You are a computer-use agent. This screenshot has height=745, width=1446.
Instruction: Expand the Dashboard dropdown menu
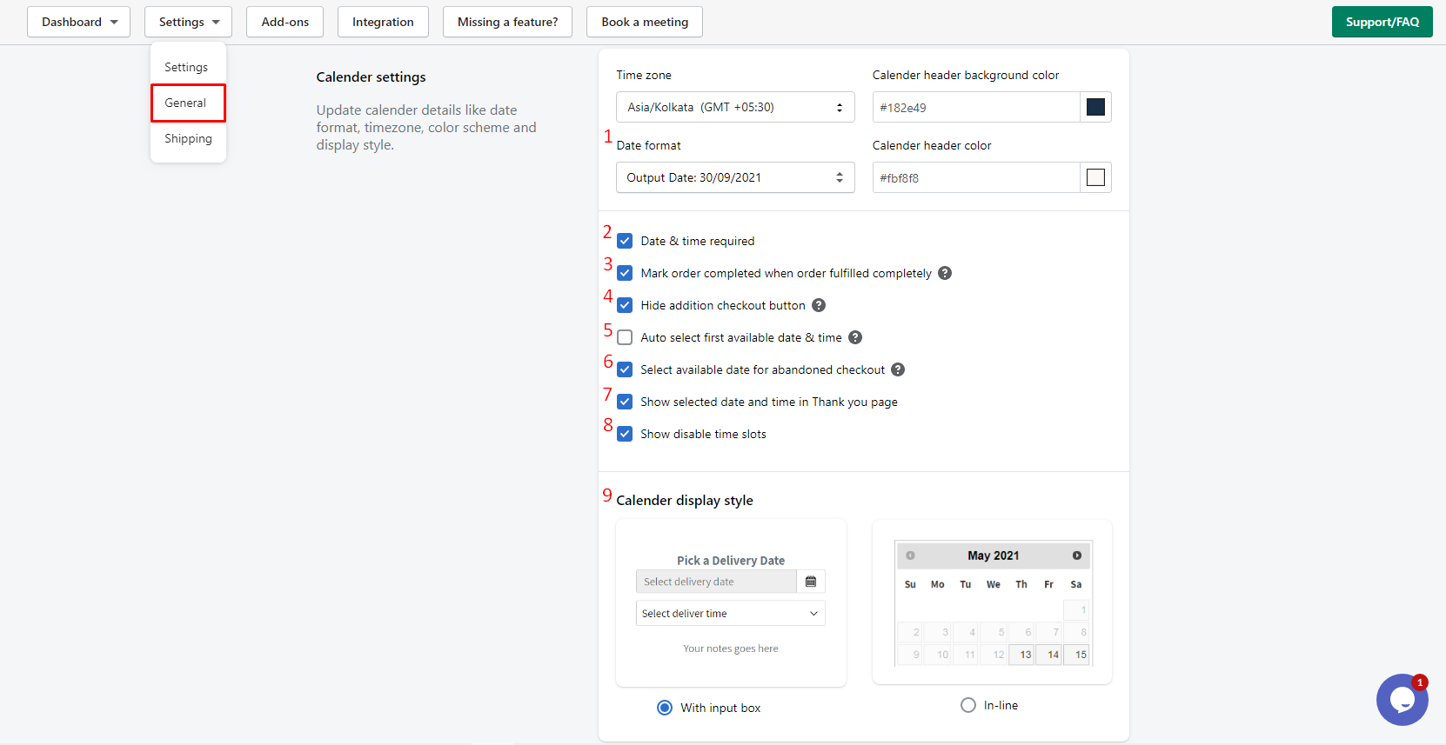pyautogui.click(x=78, y=22)
